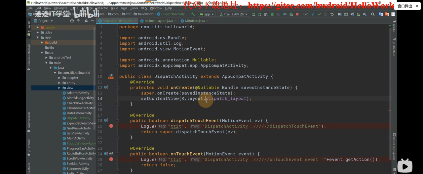Expand the androidTest folder
423x174 pixels.
(x=46, y=58)
